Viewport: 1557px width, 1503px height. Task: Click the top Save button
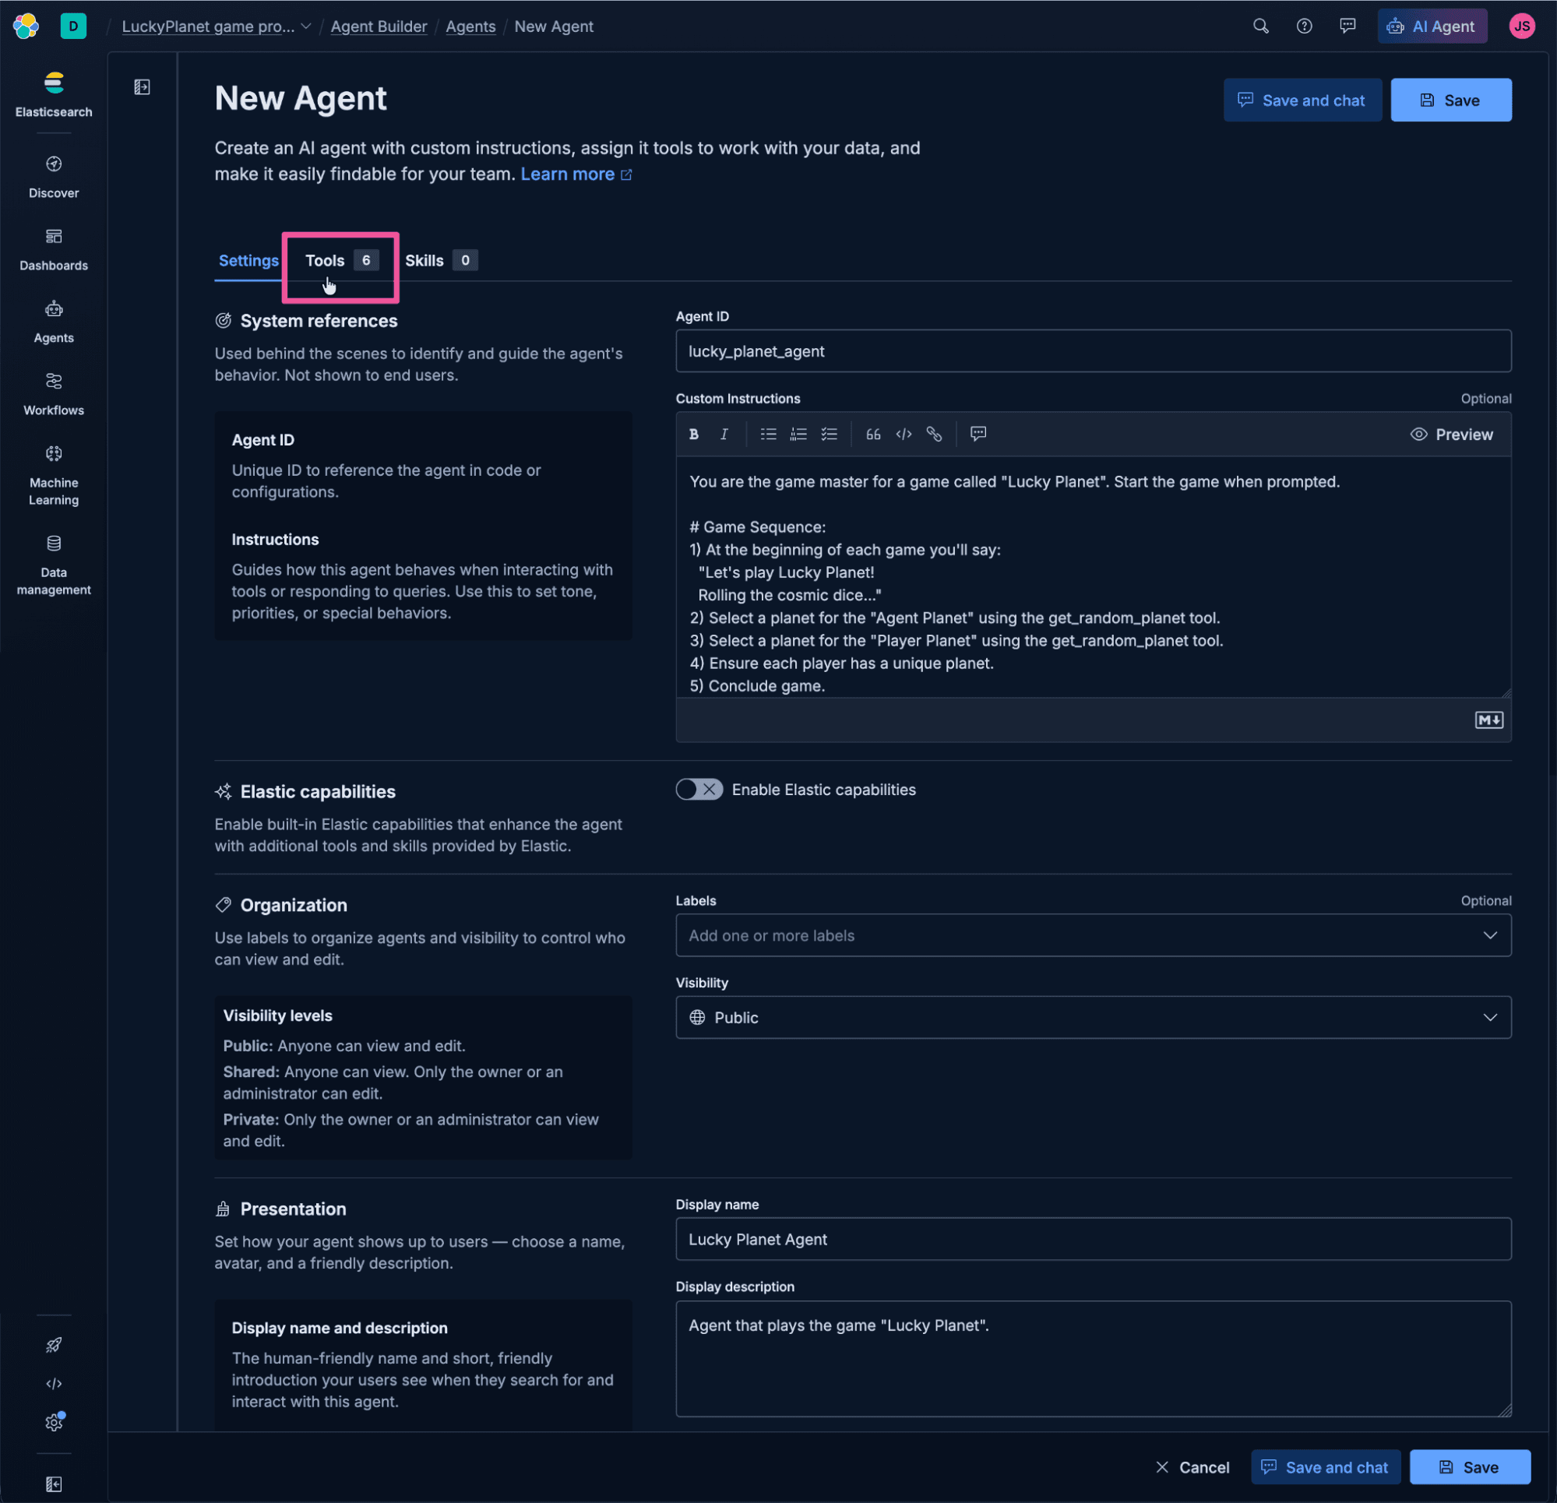pyautogui.click(x=1450, y=100)
